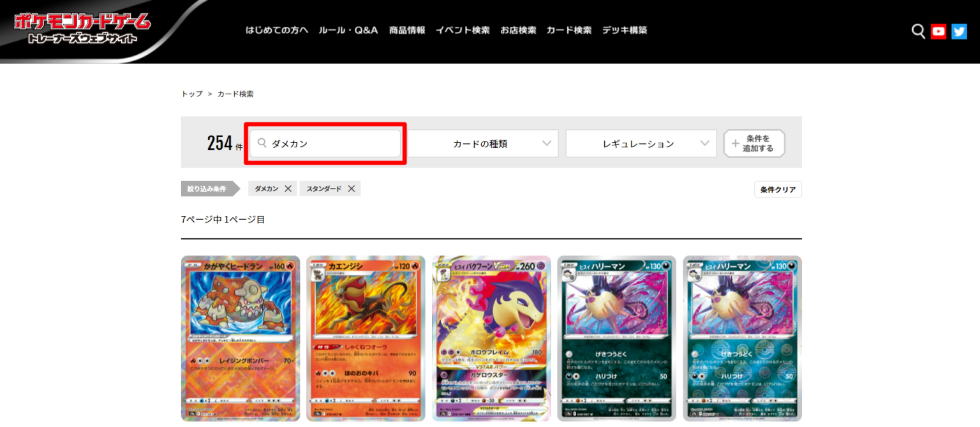
Task: Remove the ダメカン filter tag
Action: click(288, 189)
